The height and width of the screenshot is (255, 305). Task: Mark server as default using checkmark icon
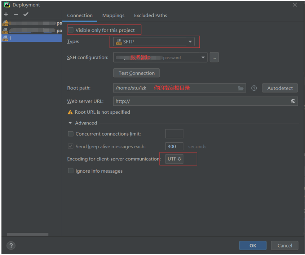26,14
